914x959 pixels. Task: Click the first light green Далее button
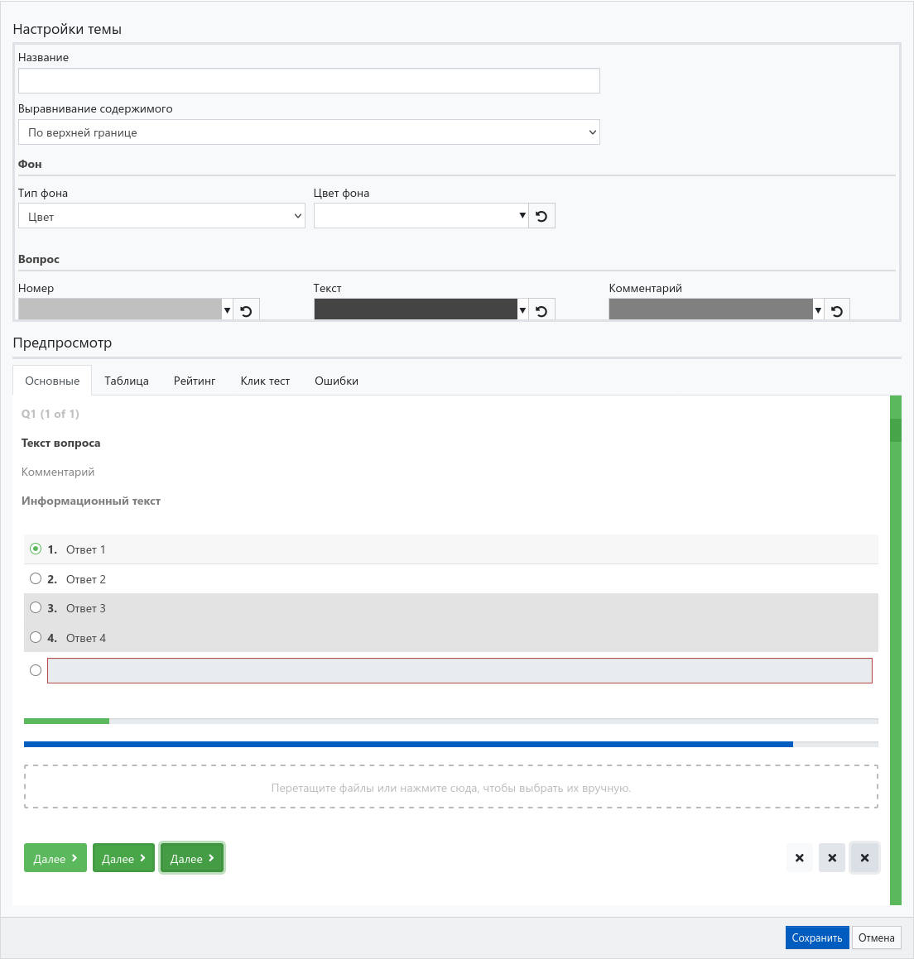pos(55,859)
